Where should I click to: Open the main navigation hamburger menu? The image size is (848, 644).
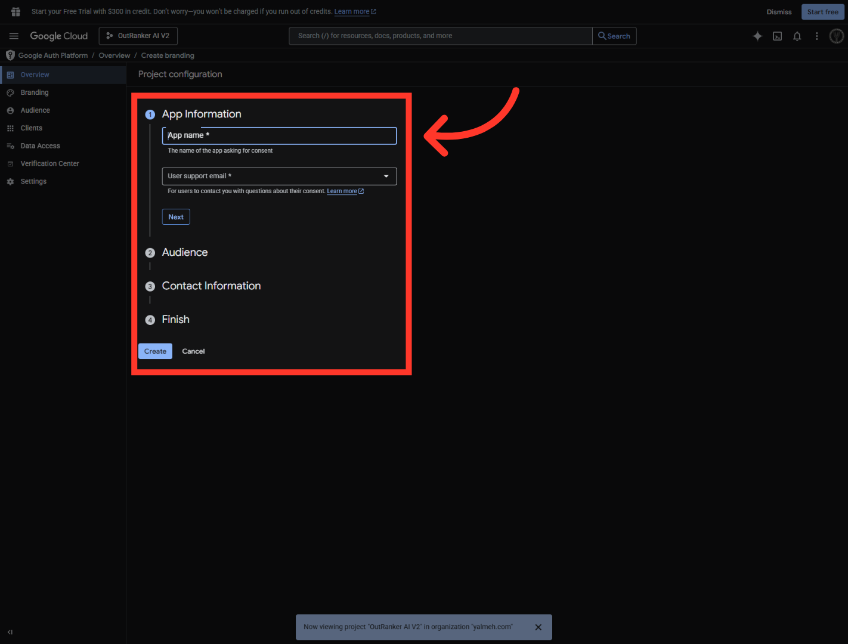pos(14,36)
